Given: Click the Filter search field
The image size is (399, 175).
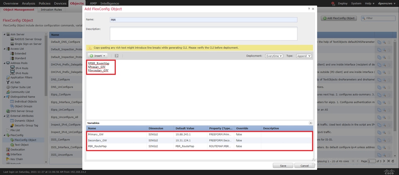Looking at the screenshot, I should pyautogui.click(x=379, y=18).
